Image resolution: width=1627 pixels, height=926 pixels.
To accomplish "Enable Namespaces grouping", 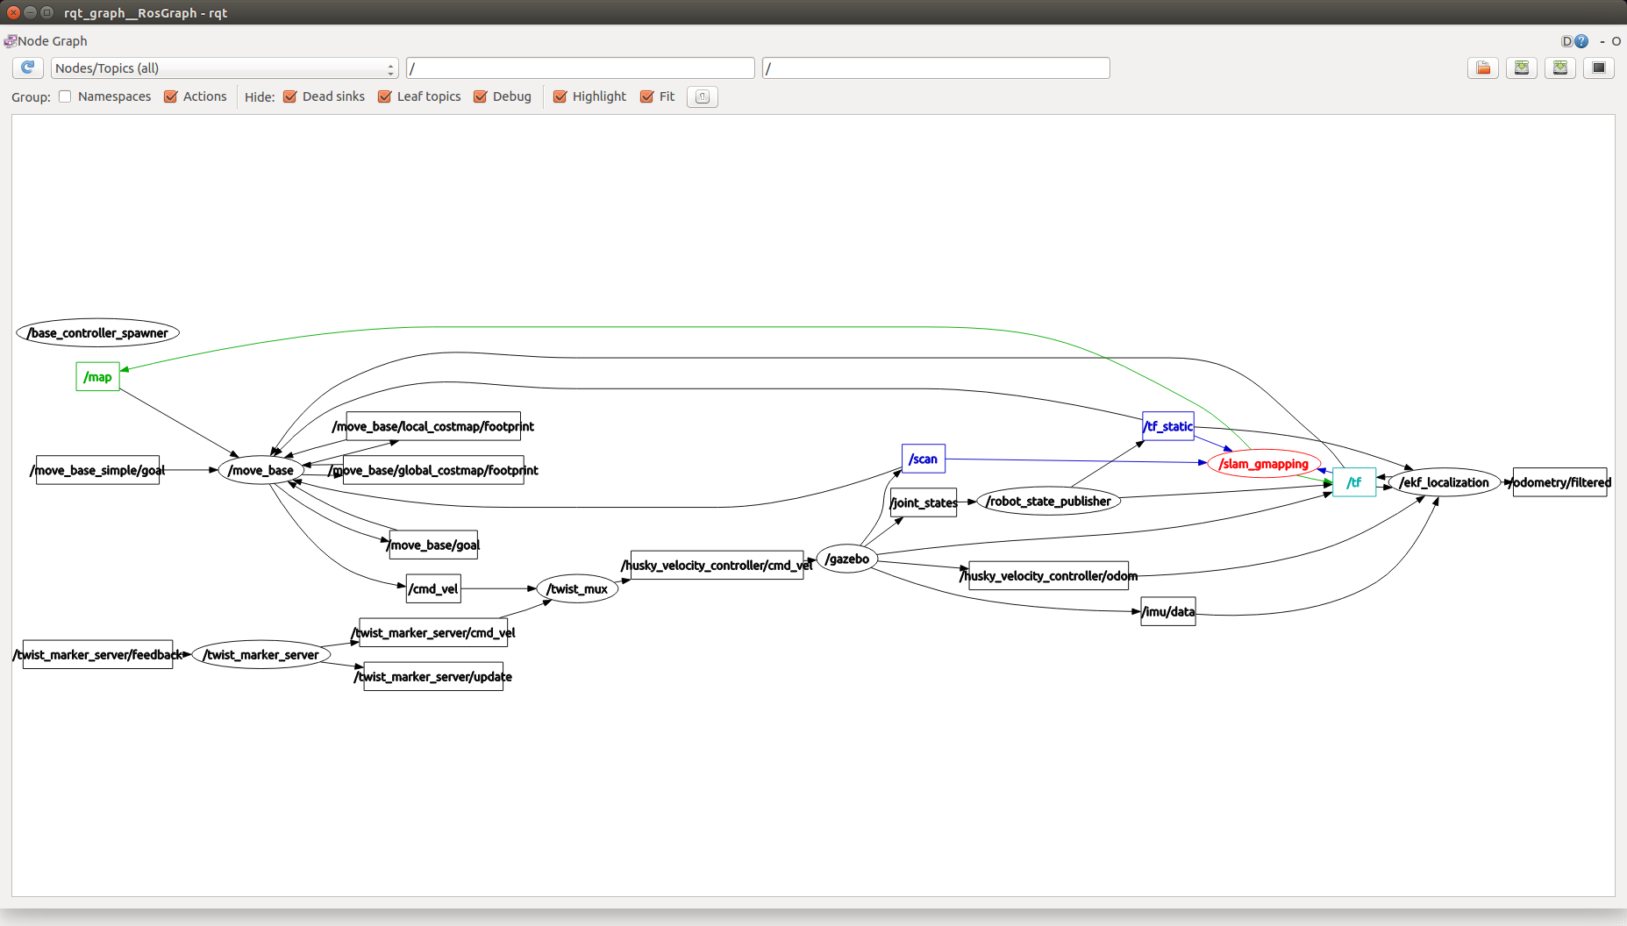I will [65, 96].
